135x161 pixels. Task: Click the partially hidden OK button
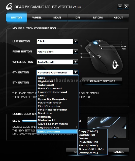(x=72, y=152)
